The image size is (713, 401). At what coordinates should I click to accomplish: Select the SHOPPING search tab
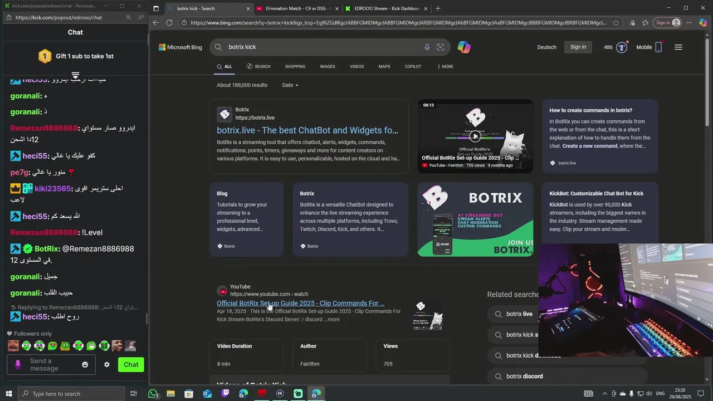295,67
